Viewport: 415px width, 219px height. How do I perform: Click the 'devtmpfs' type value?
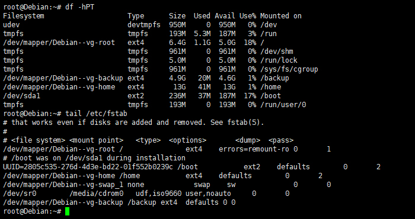pos(144,25)
